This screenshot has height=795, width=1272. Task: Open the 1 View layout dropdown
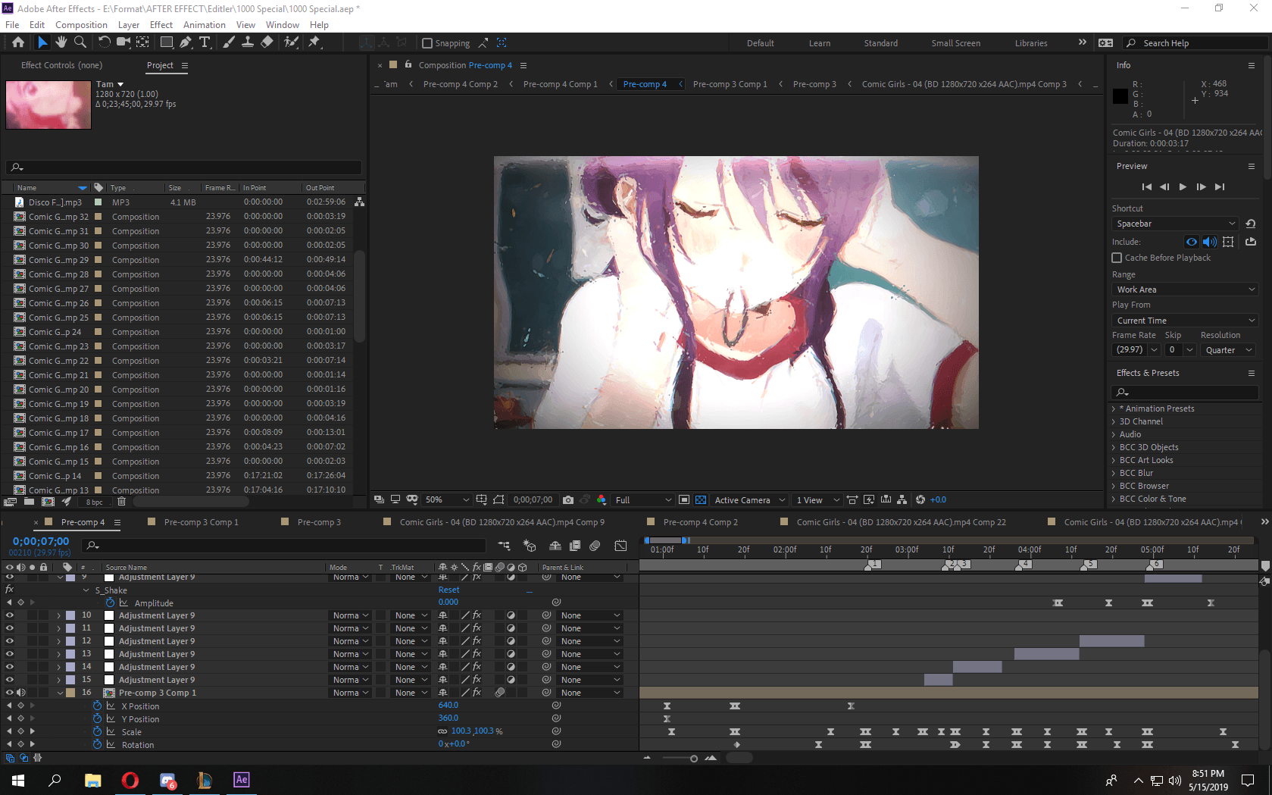pos(818,500)
